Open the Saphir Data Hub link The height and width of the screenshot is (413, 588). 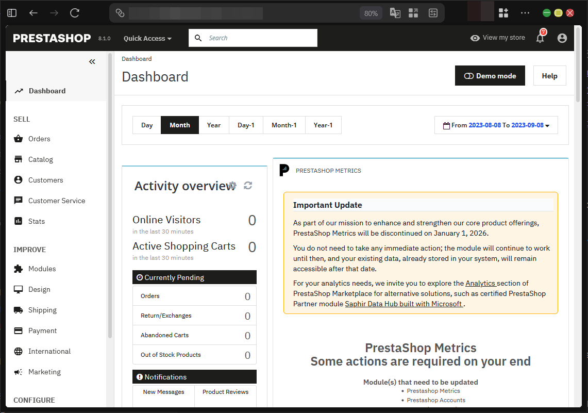pos(404,304)
